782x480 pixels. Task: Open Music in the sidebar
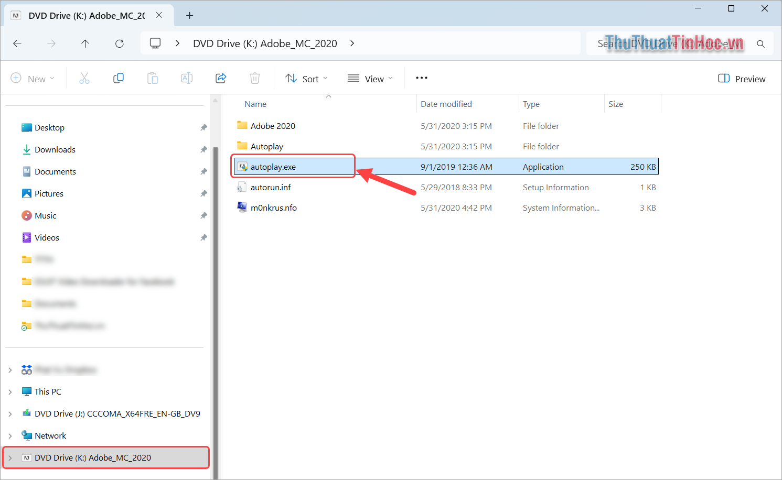pyautogui.click(x=46, y=215)
